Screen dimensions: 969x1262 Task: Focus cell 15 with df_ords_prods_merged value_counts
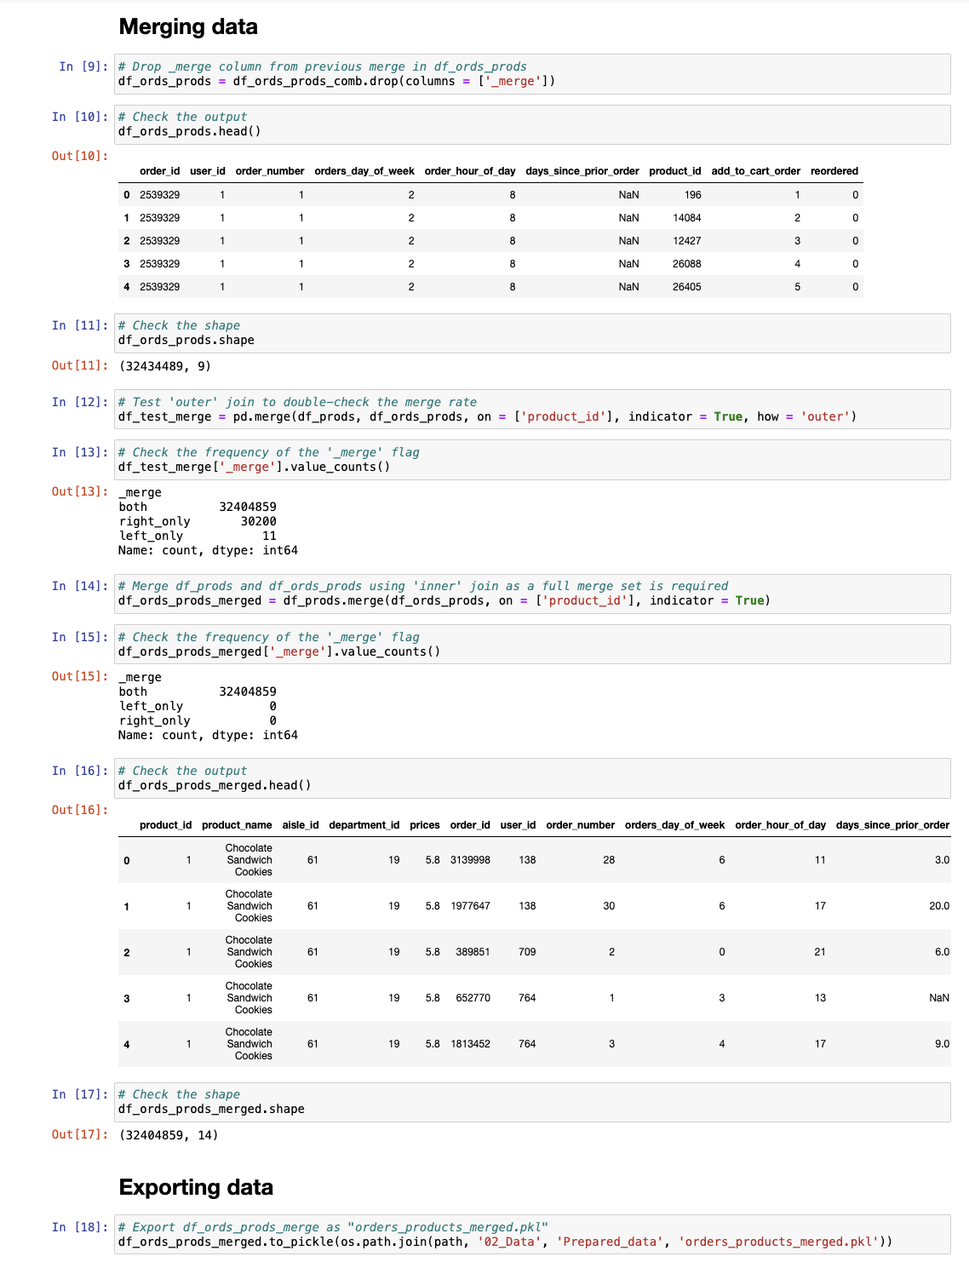[532, 645]
